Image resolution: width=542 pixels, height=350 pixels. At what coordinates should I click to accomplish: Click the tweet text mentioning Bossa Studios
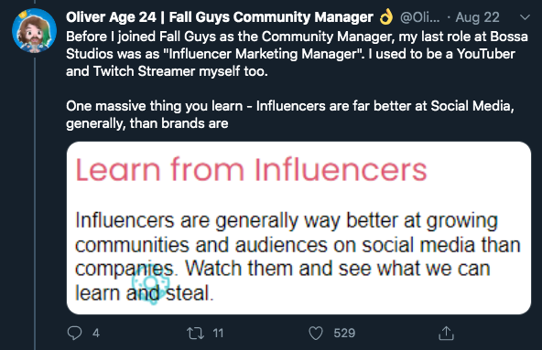click(x=297, y=54)
